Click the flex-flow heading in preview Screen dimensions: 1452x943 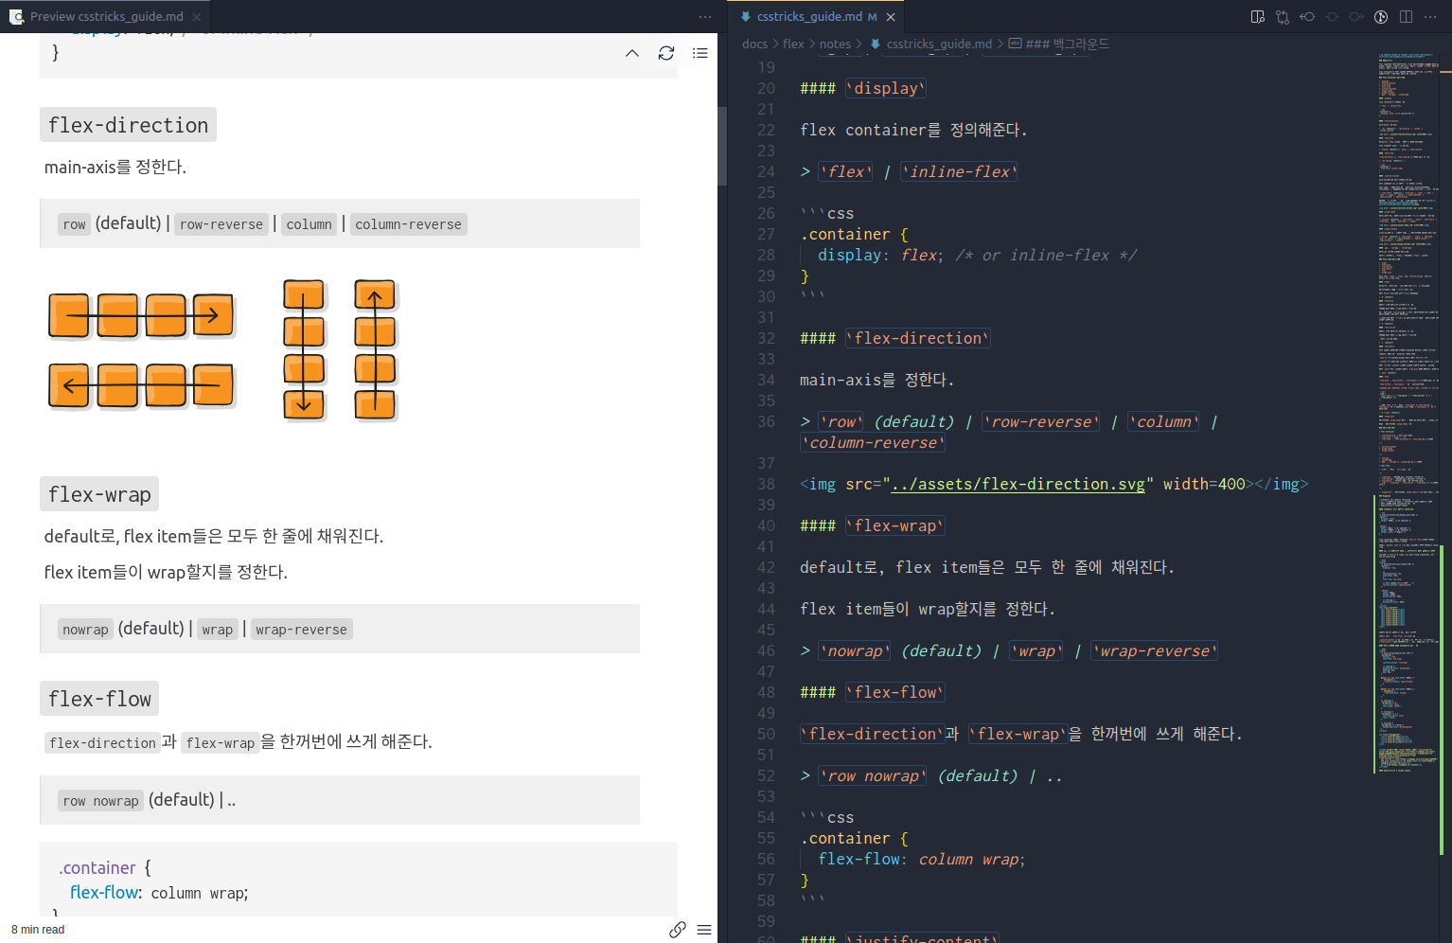(99, 699)
